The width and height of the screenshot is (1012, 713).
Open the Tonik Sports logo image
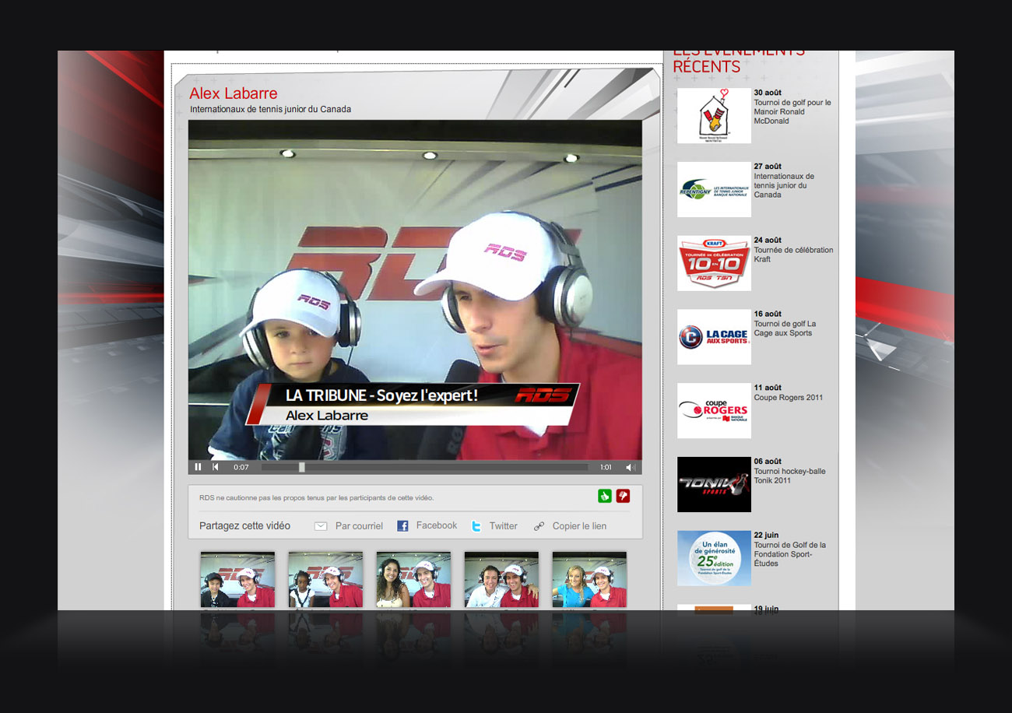(x=714, y=484)
